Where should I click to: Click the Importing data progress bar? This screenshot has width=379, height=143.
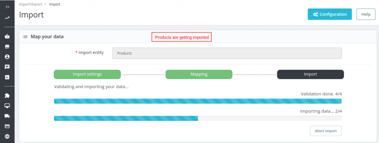pos(197,118)
